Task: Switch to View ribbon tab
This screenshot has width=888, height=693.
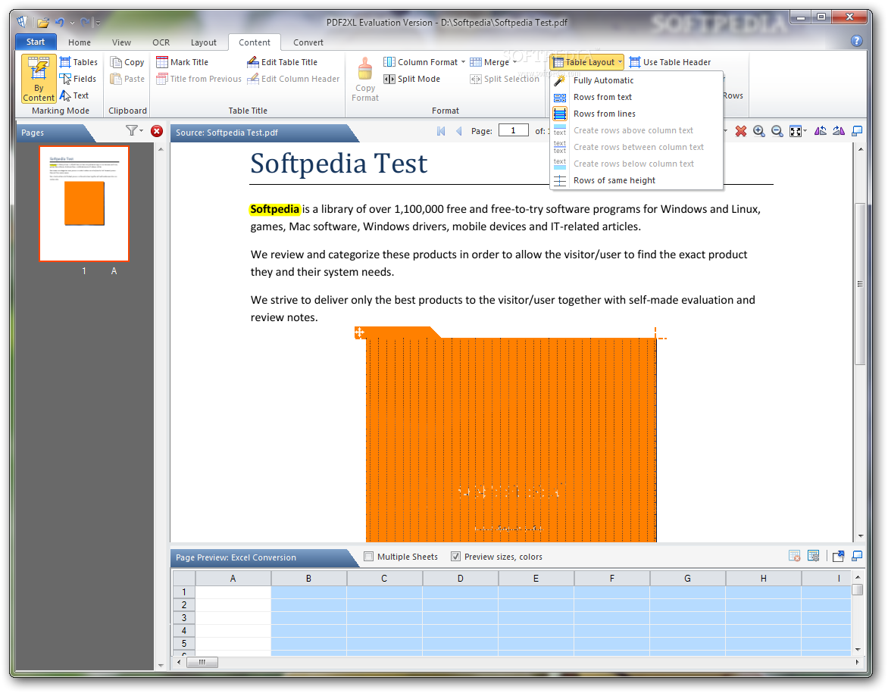Action: pyautogui.click(x=121, y=42)
